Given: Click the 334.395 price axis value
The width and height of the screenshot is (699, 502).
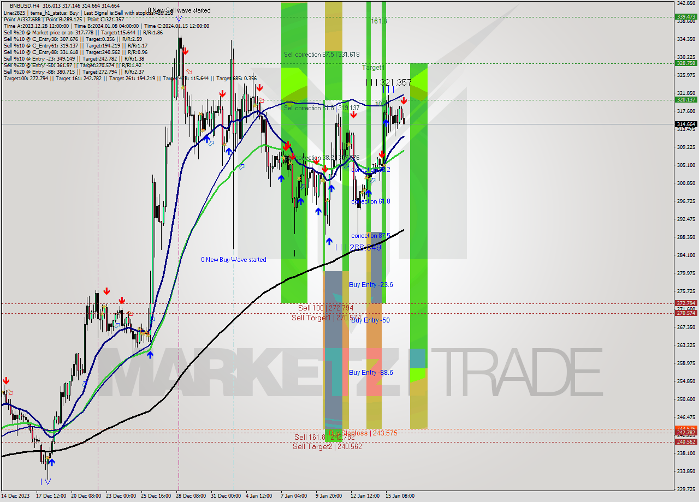Looking at the screenshot, I should tap(686, 39).
